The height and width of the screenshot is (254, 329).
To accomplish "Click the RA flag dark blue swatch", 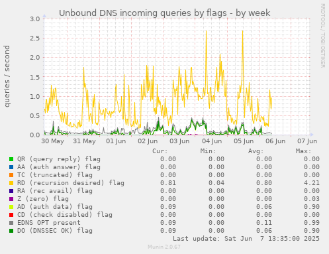I will point(11,191).
